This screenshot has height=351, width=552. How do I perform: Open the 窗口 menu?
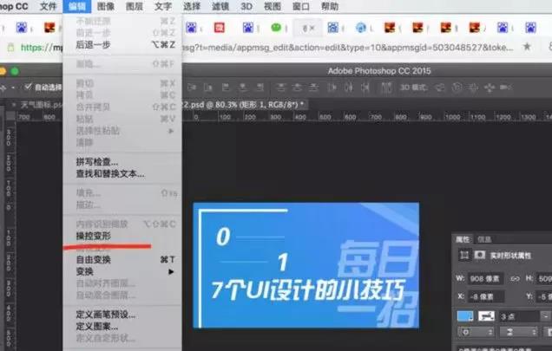[301, 6]
